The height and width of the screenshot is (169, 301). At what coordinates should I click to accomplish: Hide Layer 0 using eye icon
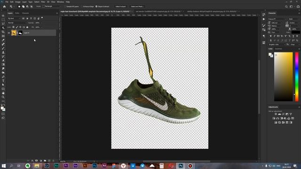(8, 33)
